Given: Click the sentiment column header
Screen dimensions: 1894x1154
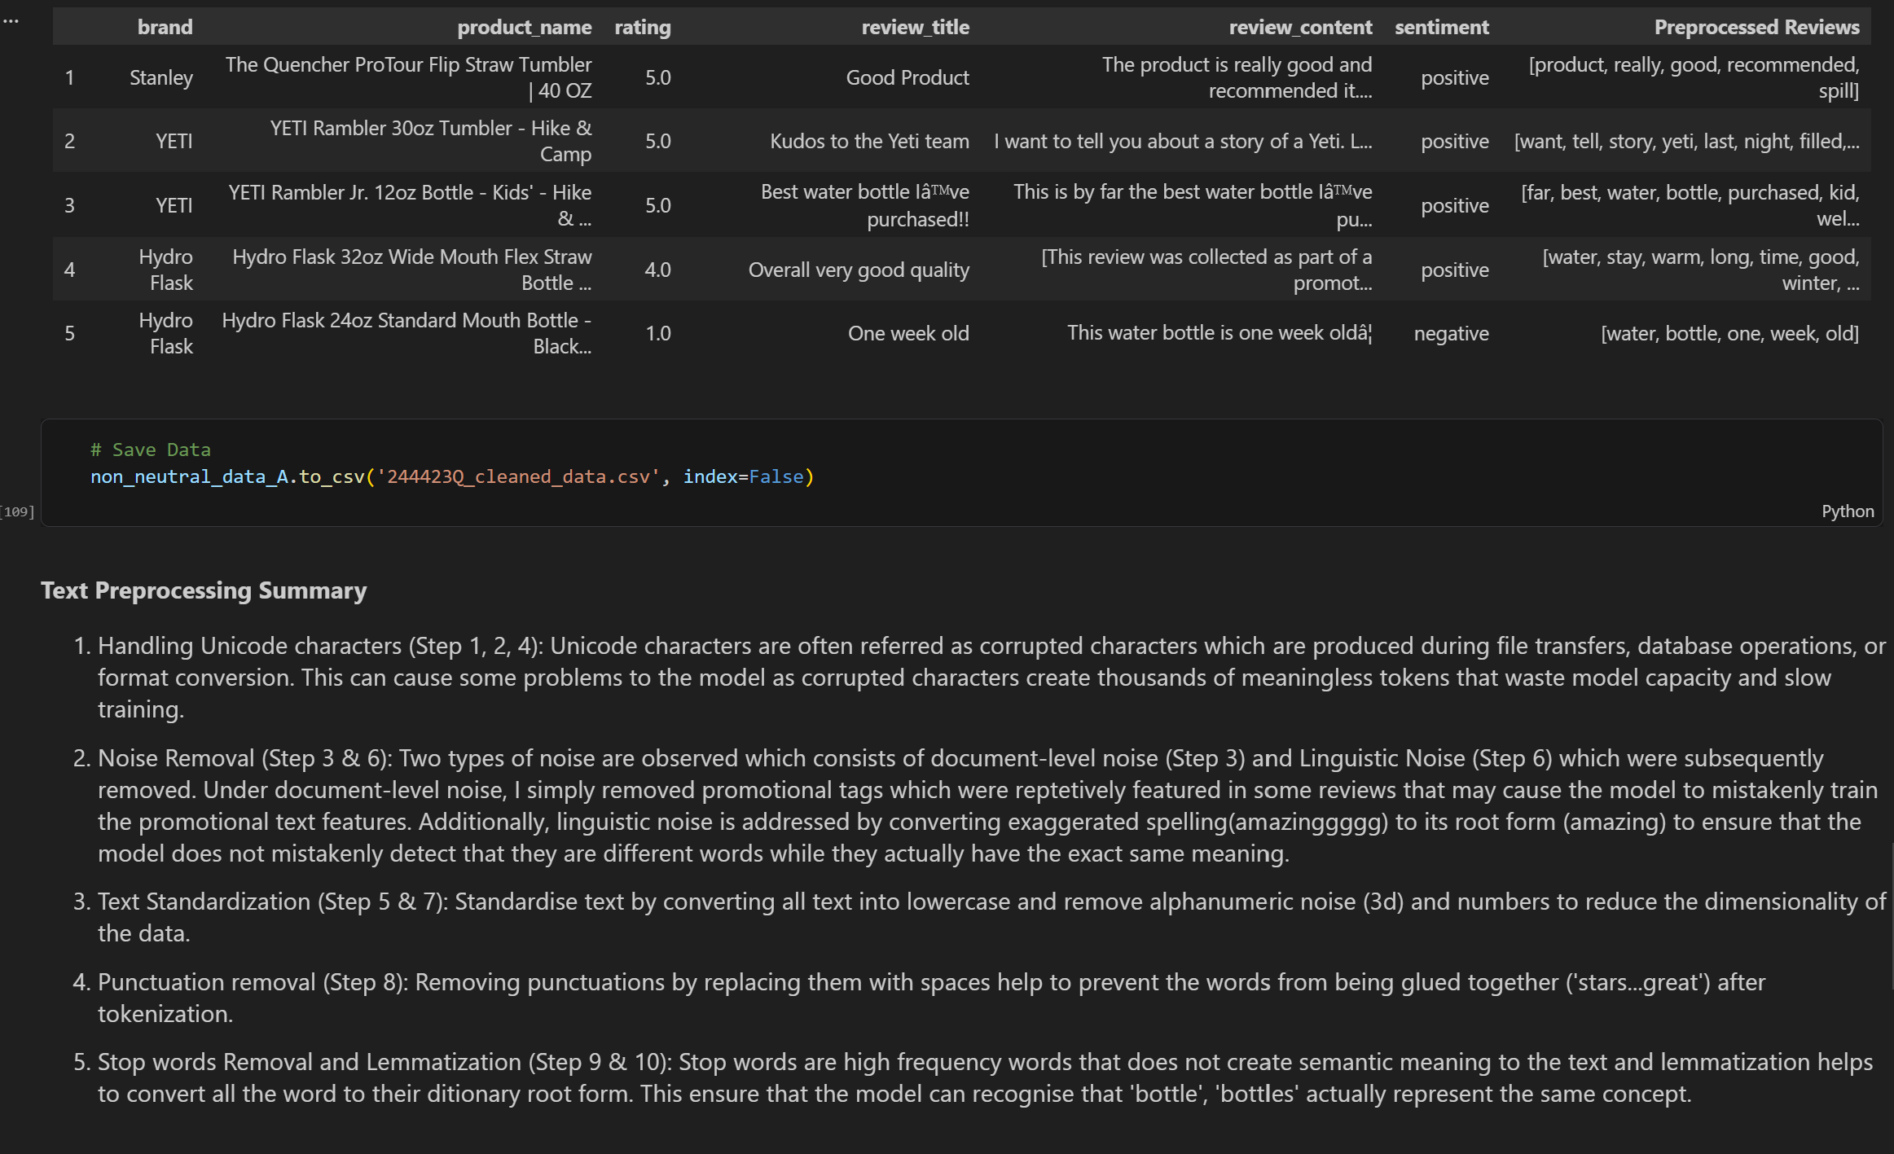Looking at the screenshot, I should click(1441, 27).
